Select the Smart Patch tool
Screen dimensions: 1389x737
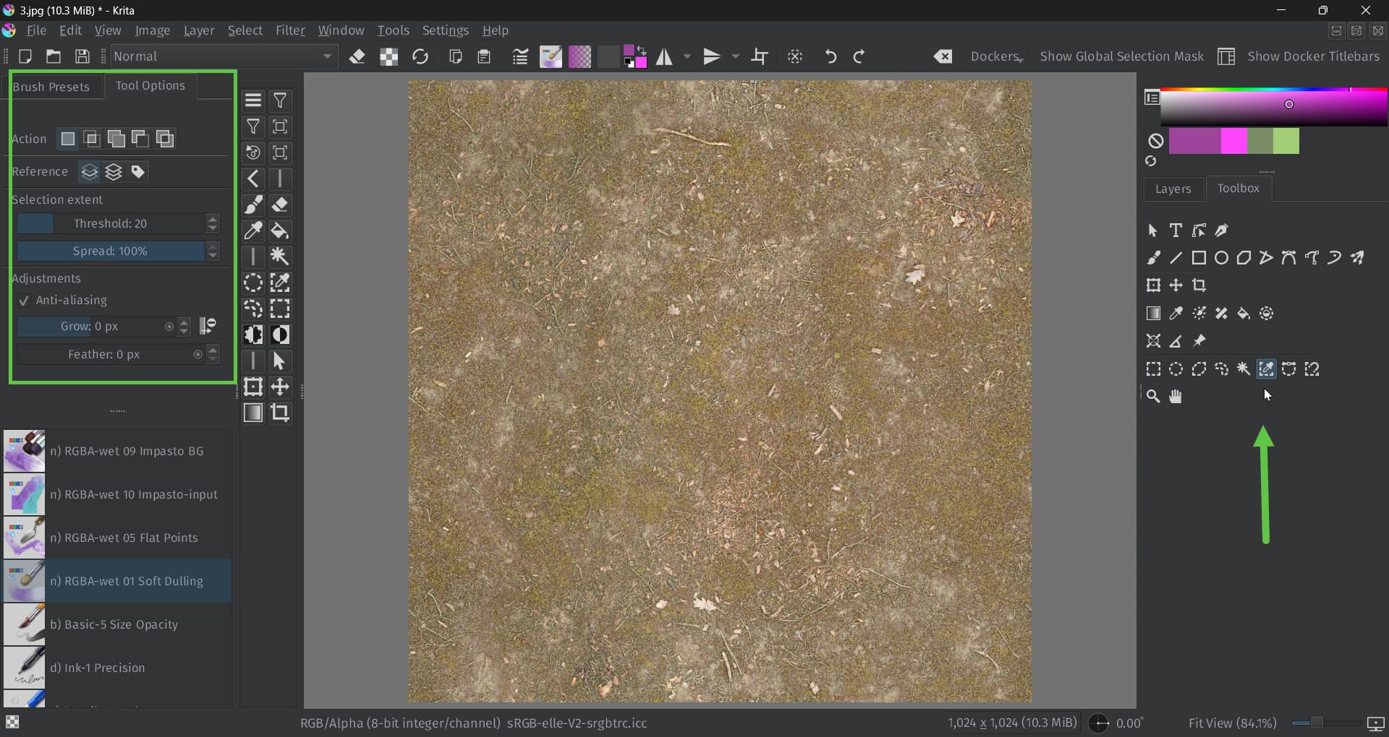click(1221, 314)
